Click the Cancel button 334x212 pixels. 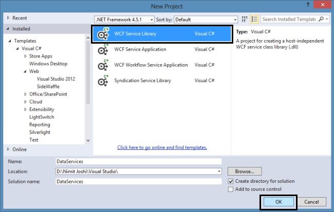coord(311,202)
